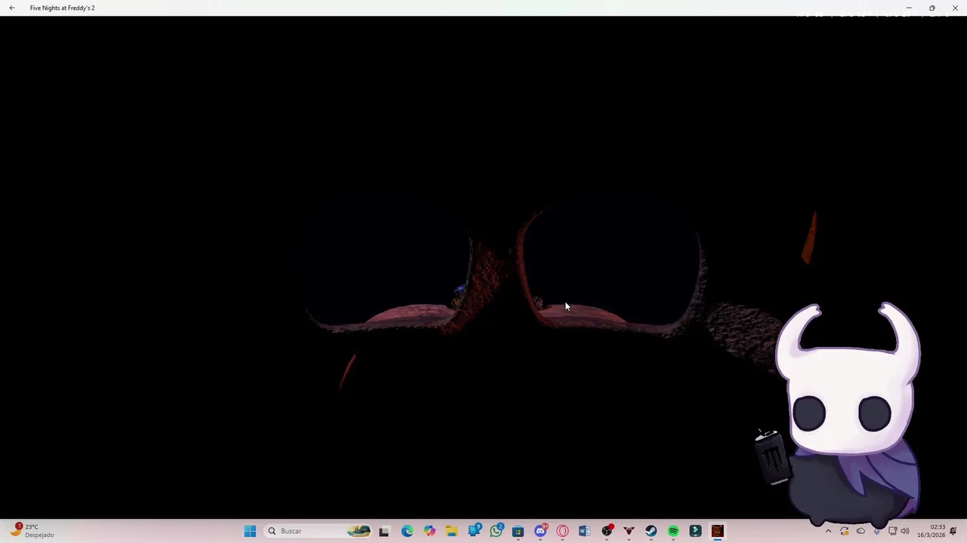Restore down the game window
The height and width of the screenshot is (543, 967).
pyautogui.click(x=932, y=8)
